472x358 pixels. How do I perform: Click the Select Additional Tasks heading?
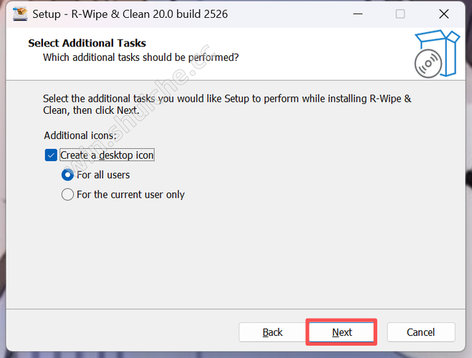pyautogui.click(x=87, y=43)
